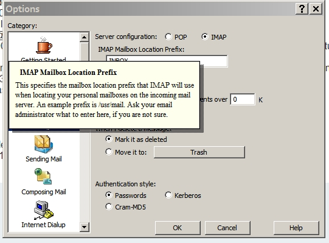This screenshot has height=243, width=329.
Task: Click the IMAP Mailbox Location Prefix tooltip
Action: coord(104,95)
